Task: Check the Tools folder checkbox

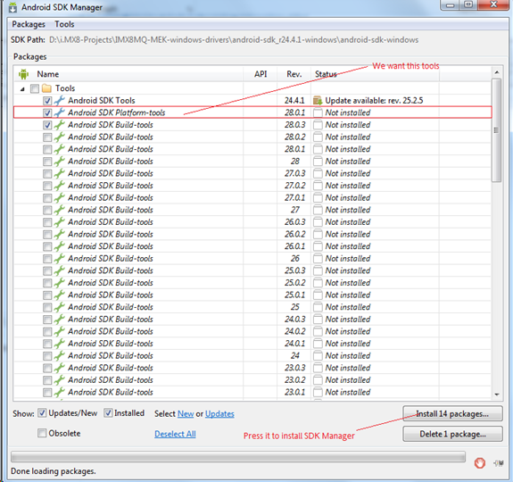Action: (x=35, y=88)
